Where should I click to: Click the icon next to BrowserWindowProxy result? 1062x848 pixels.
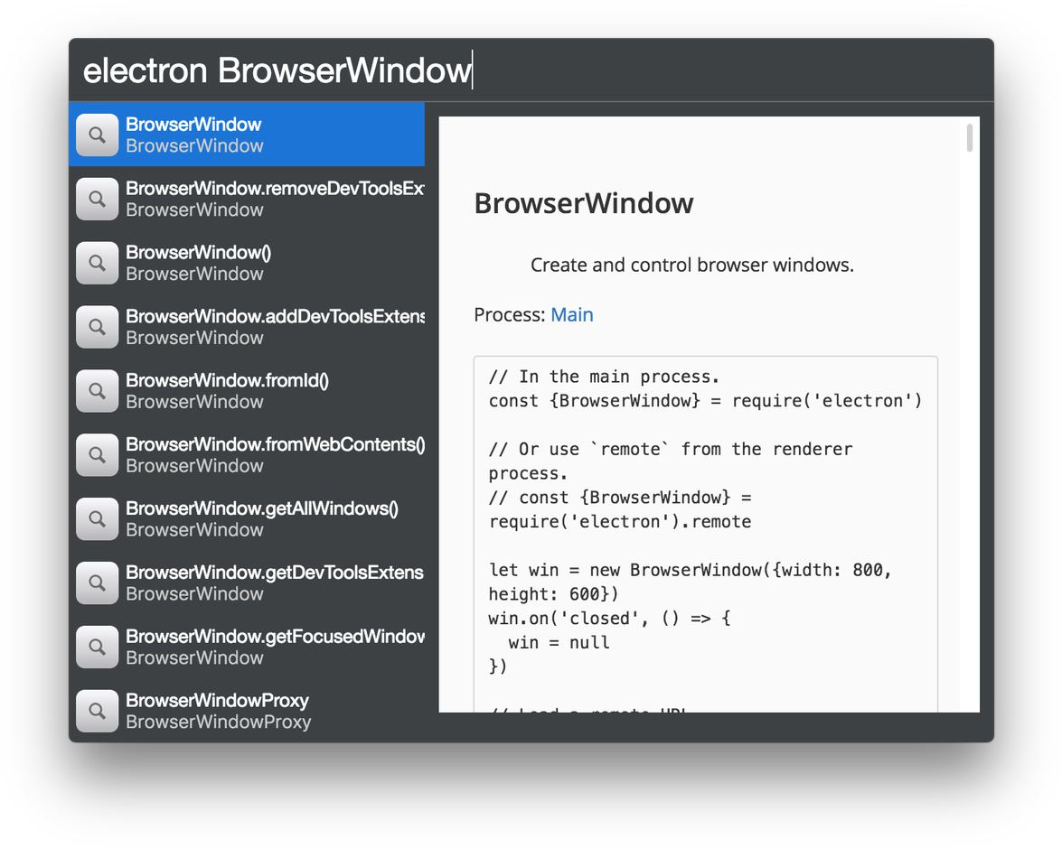pyautogui.click(x=97, y=711)
